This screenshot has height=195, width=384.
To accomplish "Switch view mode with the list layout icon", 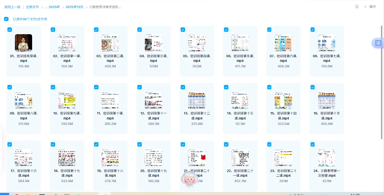I will click(357, 7).
